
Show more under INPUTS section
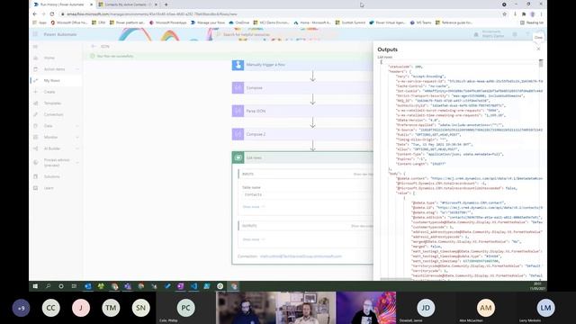pyautogui.click(x=253, y=207)
